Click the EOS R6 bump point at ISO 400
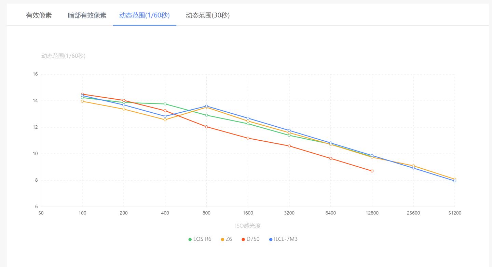The image size is (492, 267). [165, 103]
